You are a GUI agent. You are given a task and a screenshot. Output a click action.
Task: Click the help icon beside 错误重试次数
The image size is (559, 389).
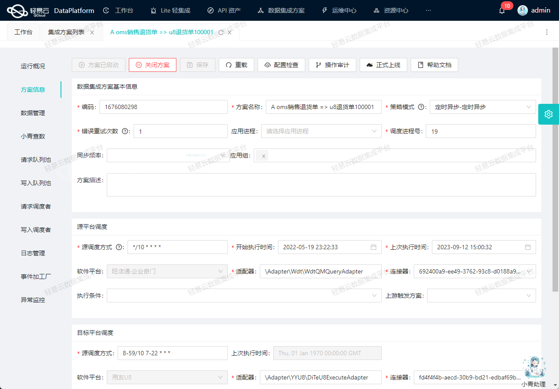(x=125, y=131)
